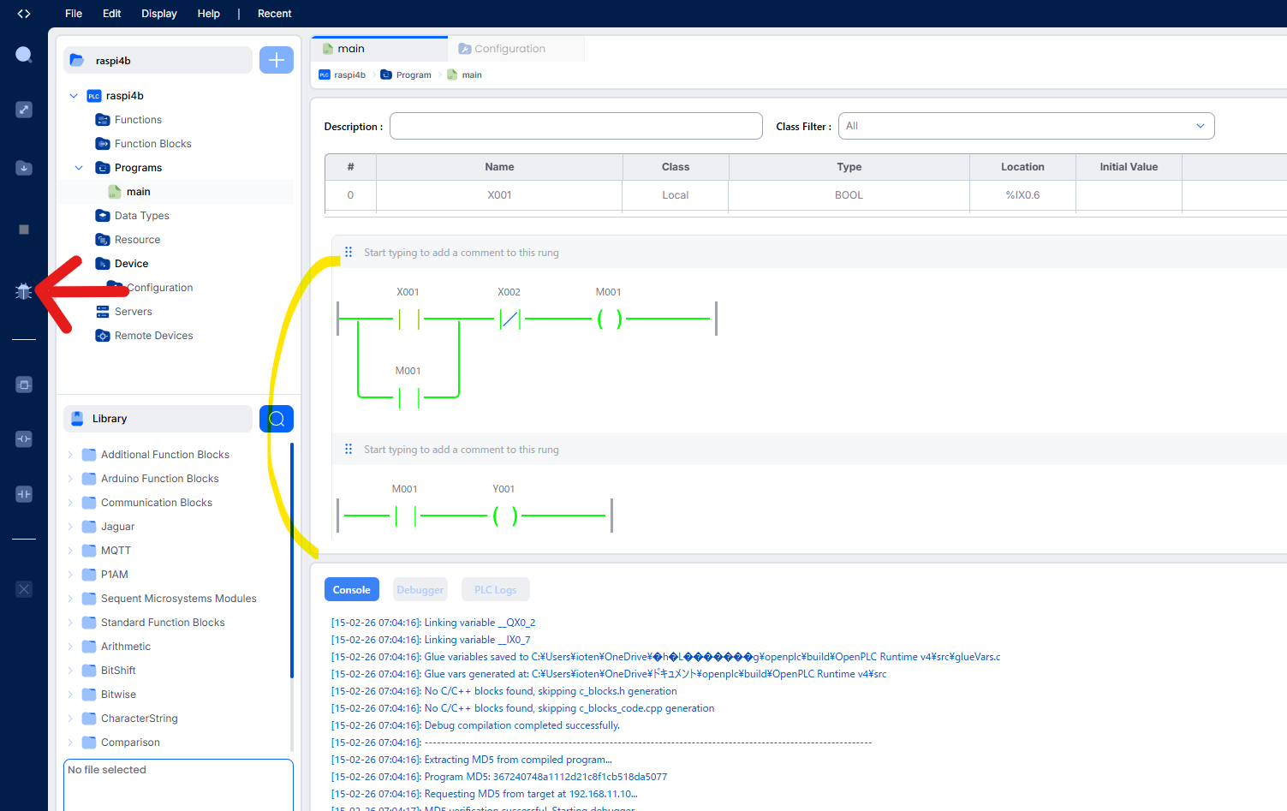Click the expand arrows icon in sidebar
This screenshot has width=1287, height=811.
pos(24,110)
